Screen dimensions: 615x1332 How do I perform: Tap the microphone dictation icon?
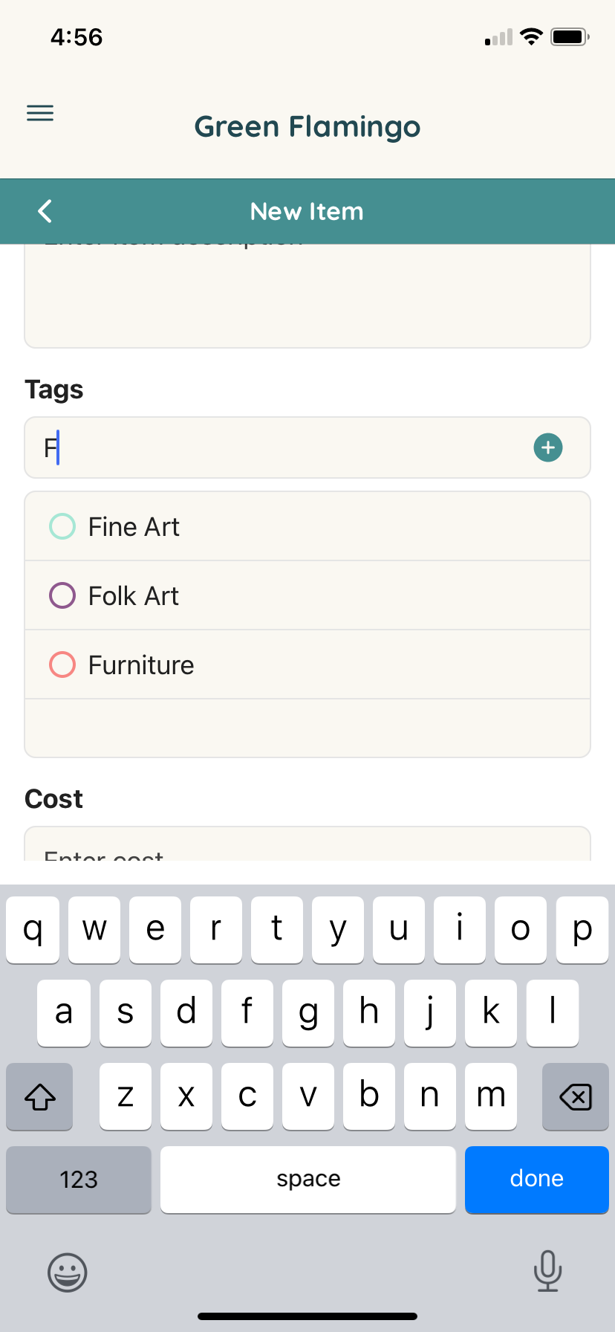point(547,1270)
